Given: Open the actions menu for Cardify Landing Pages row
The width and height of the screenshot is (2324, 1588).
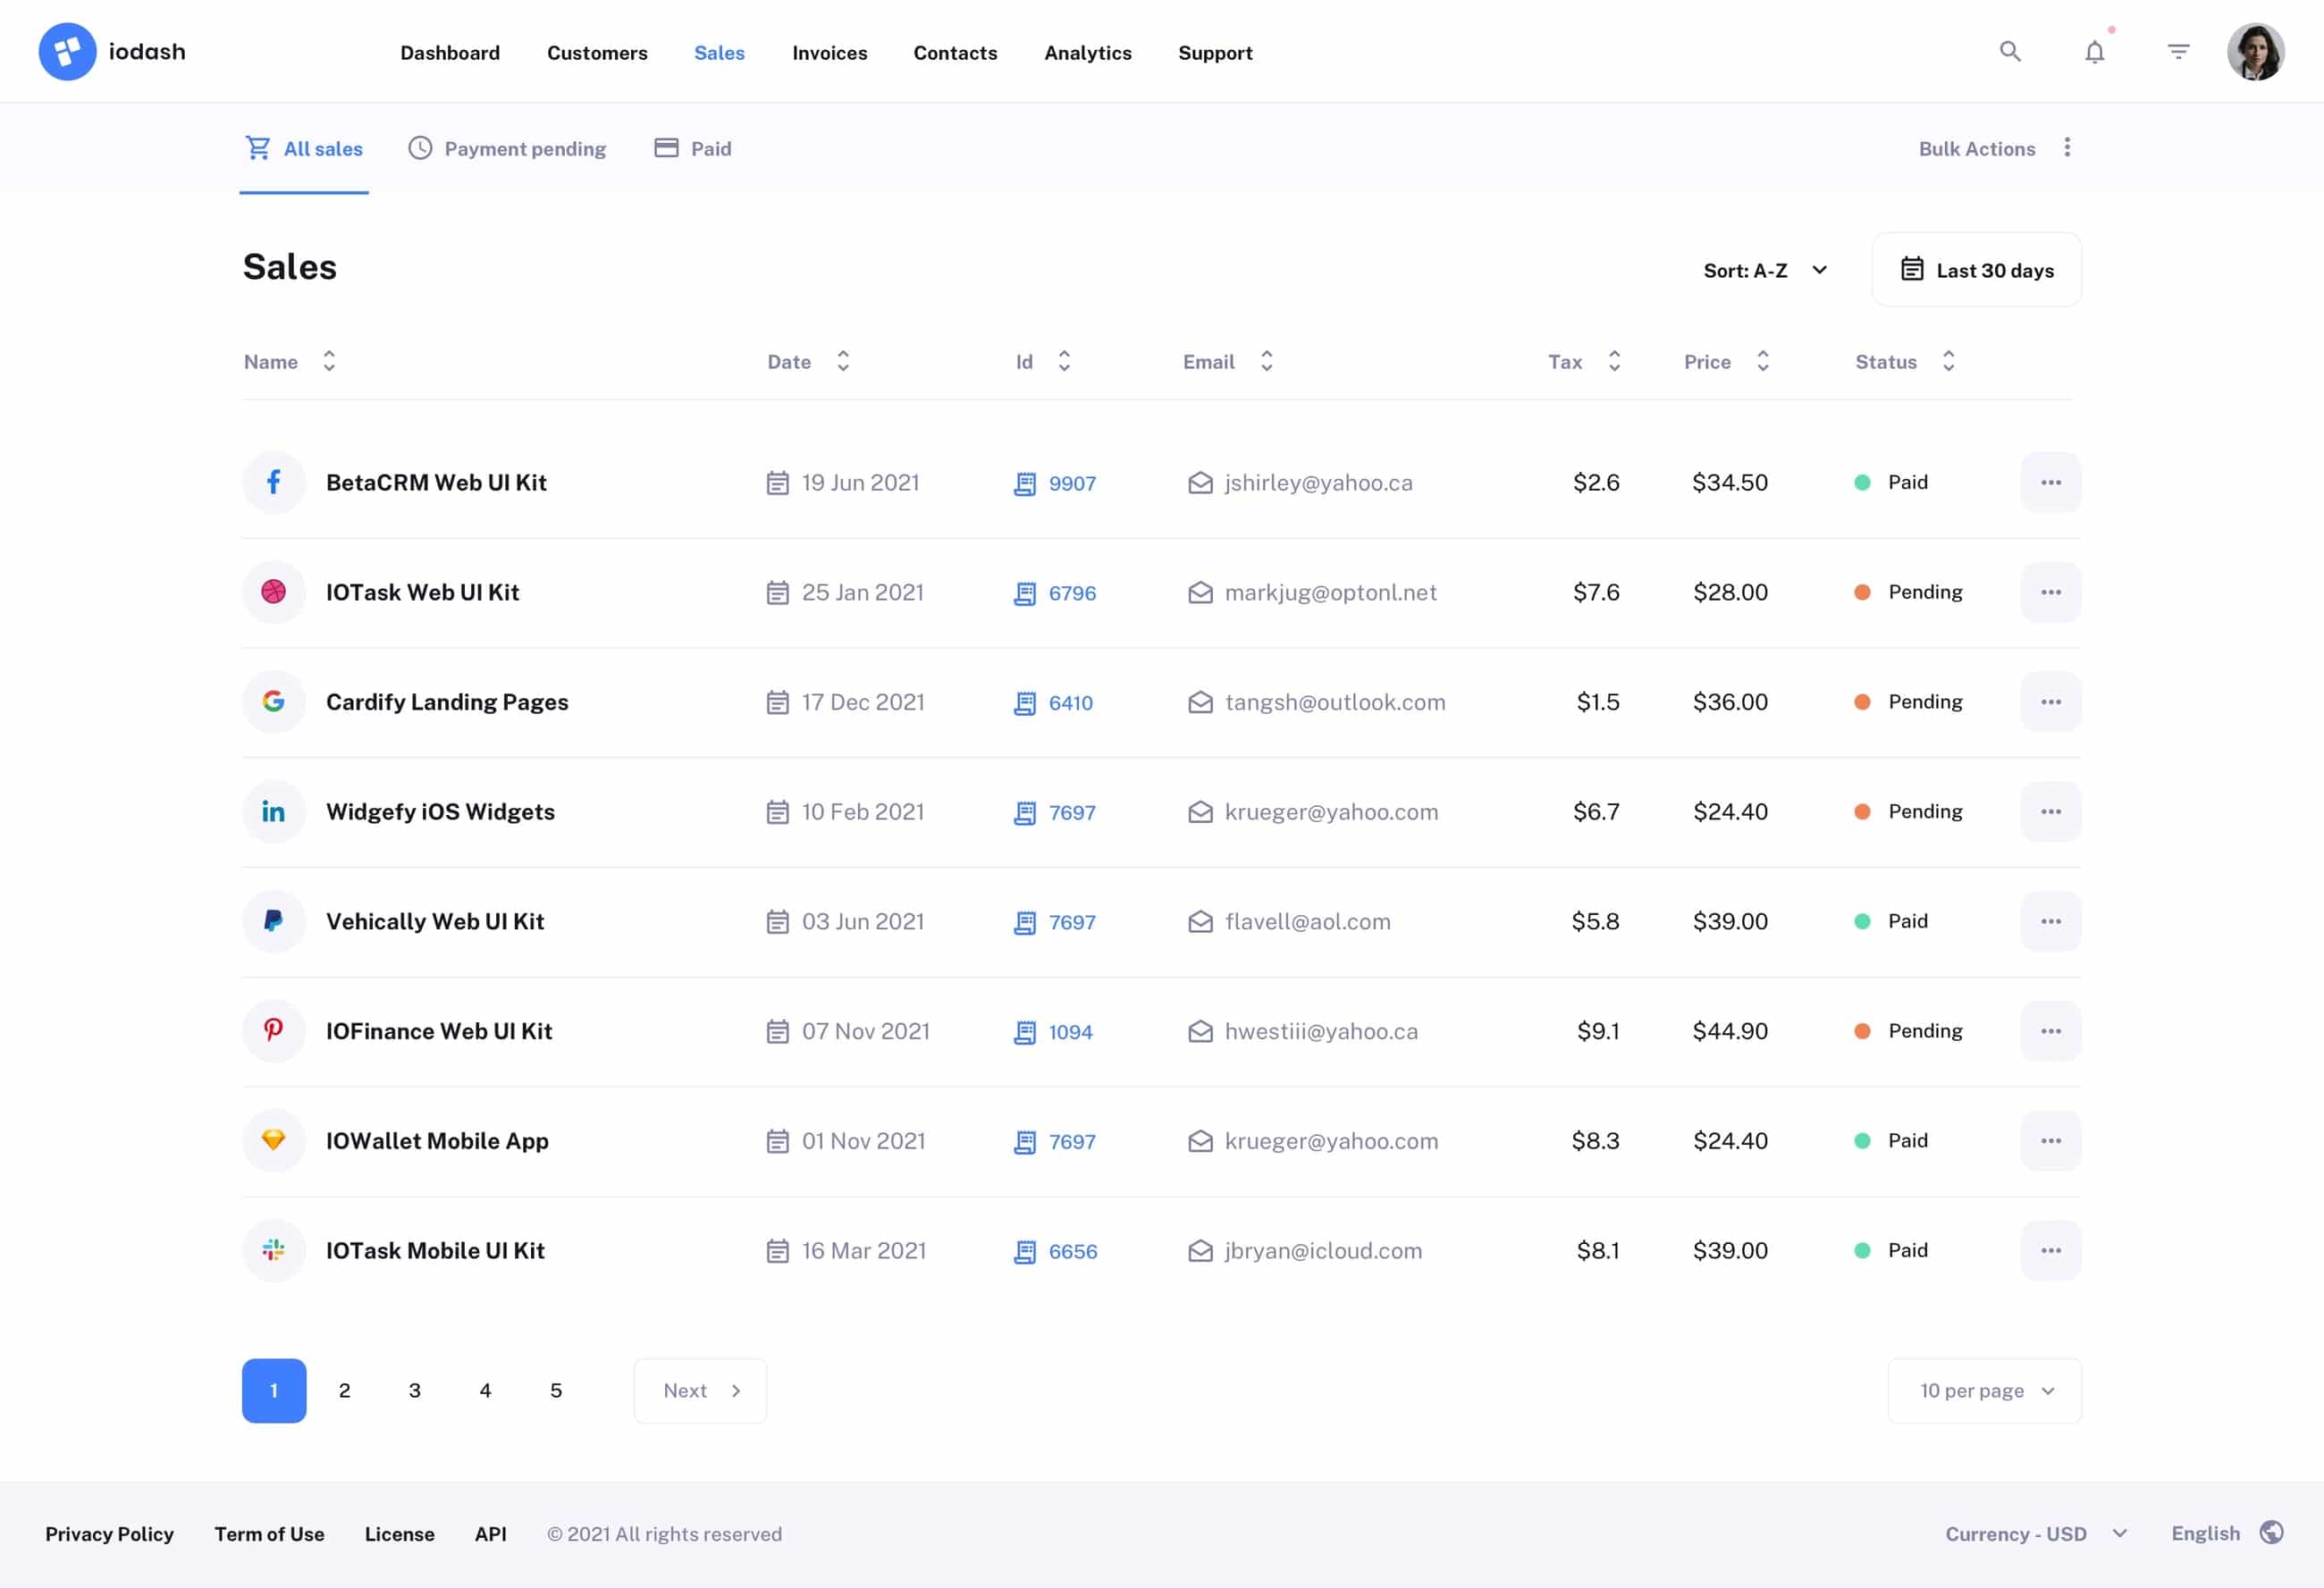Looking at the screenshot, I should click(x=2051, y=701).
